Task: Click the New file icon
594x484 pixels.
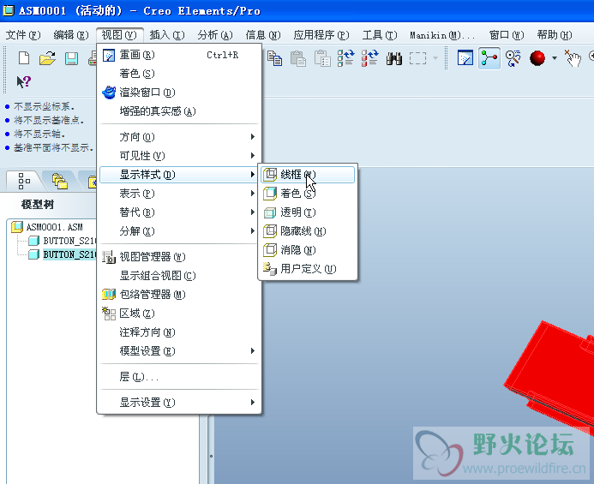Action: pyautogui.click(x=24, y=58)
